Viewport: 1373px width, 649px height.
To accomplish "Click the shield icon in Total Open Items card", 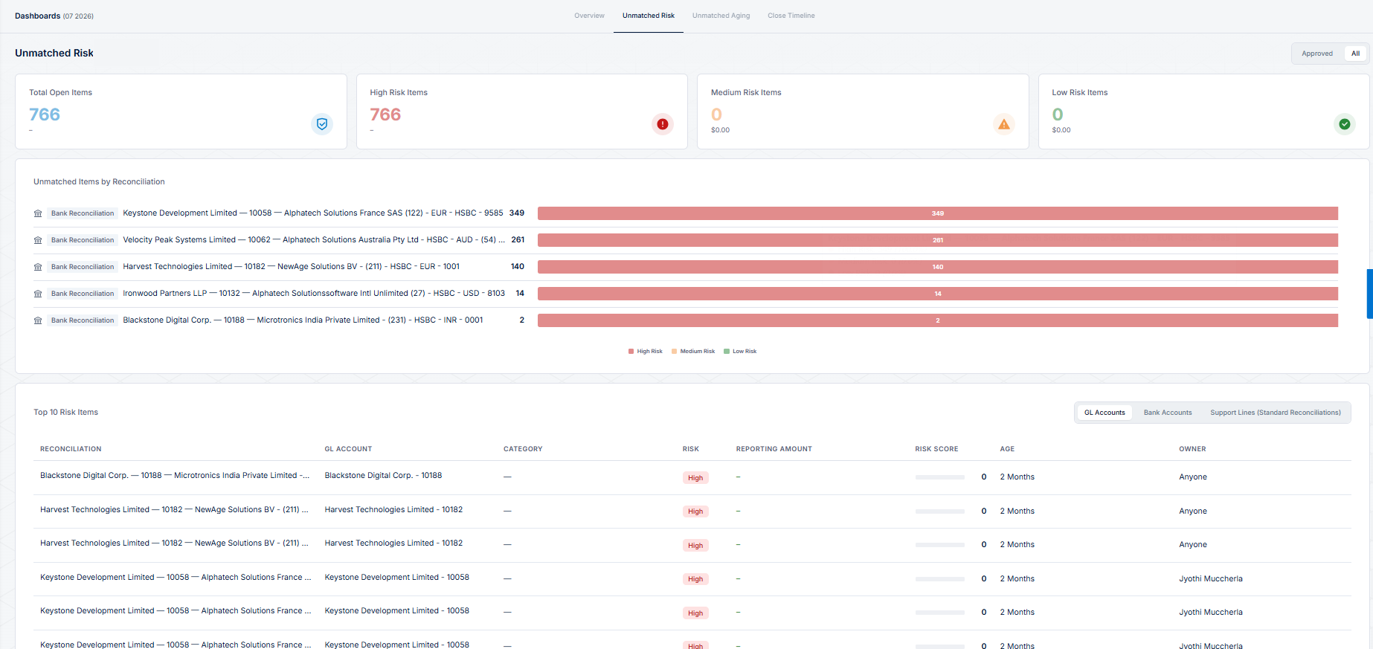I will click(x=322, y=124).
